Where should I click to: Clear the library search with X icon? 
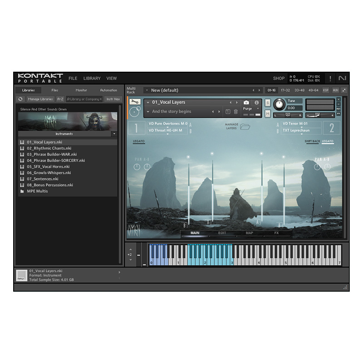100,99
